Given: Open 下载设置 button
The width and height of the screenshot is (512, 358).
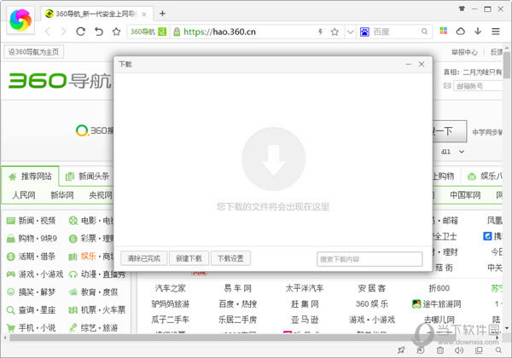Looking at the screenshot, I should tap(230, 258).
